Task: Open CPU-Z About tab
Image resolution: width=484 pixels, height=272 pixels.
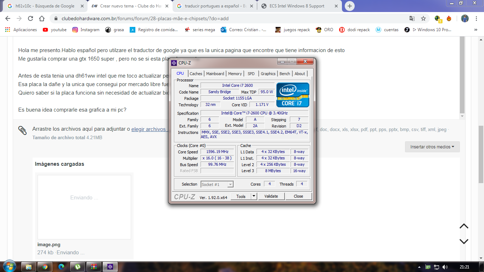Action: click(300, 74)
